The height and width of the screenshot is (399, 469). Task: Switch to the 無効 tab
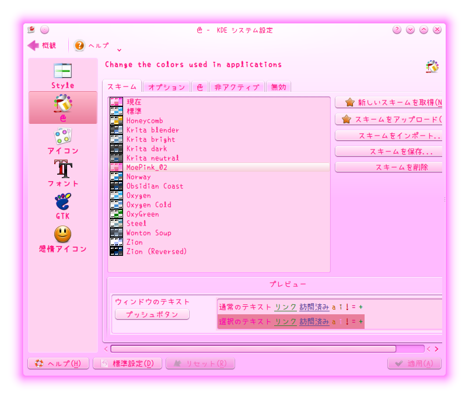coord(278,87)
